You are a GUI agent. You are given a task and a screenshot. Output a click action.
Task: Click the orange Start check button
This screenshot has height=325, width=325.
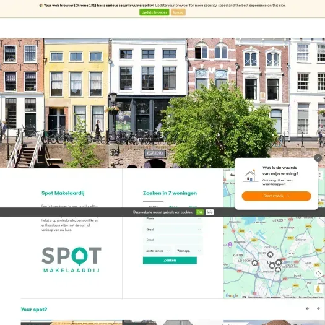pos(276,196)
